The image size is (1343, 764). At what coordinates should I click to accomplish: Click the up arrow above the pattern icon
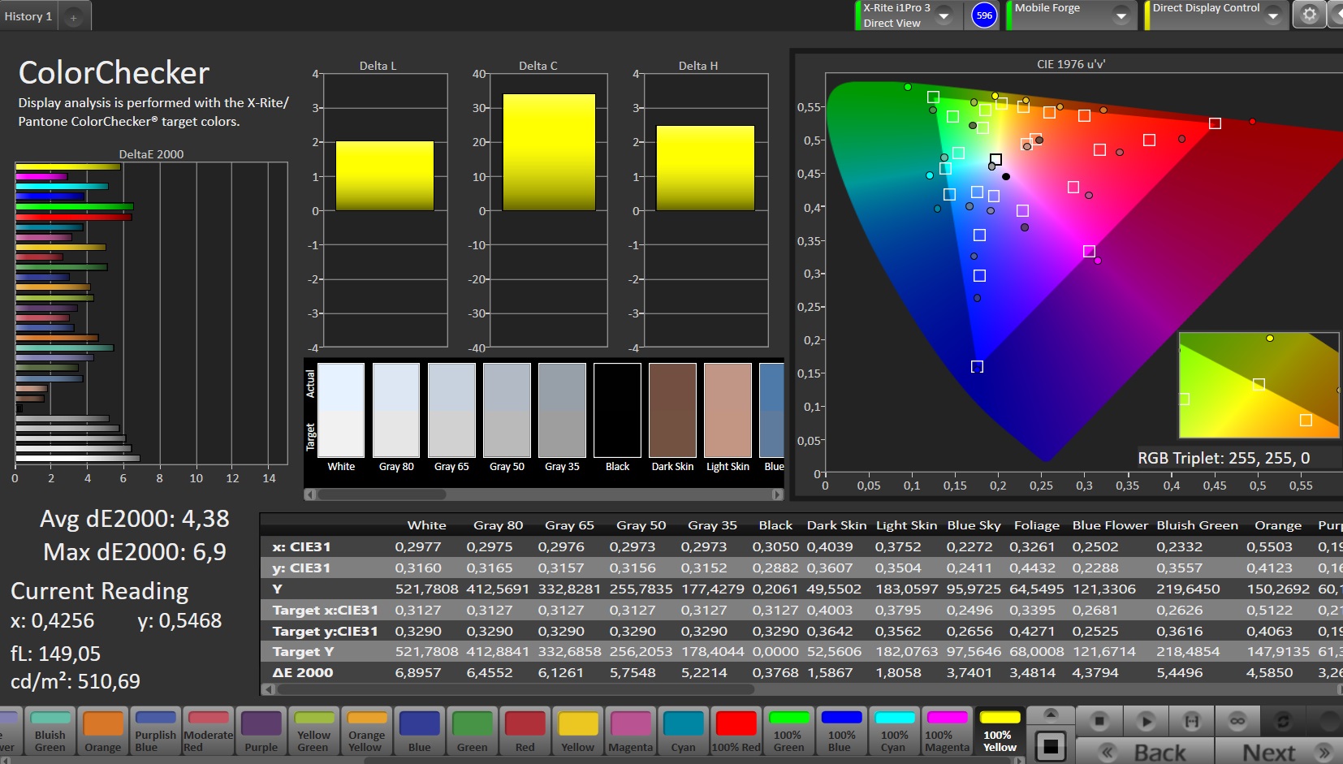tap(1051, 714)
